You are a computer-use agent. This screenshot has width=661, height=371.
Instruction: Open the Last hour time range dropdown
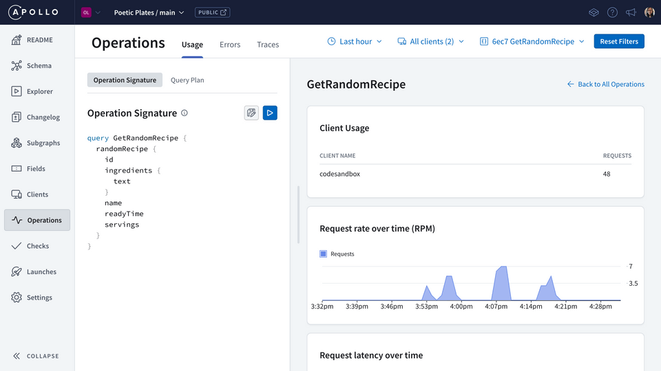pos(355,41)
